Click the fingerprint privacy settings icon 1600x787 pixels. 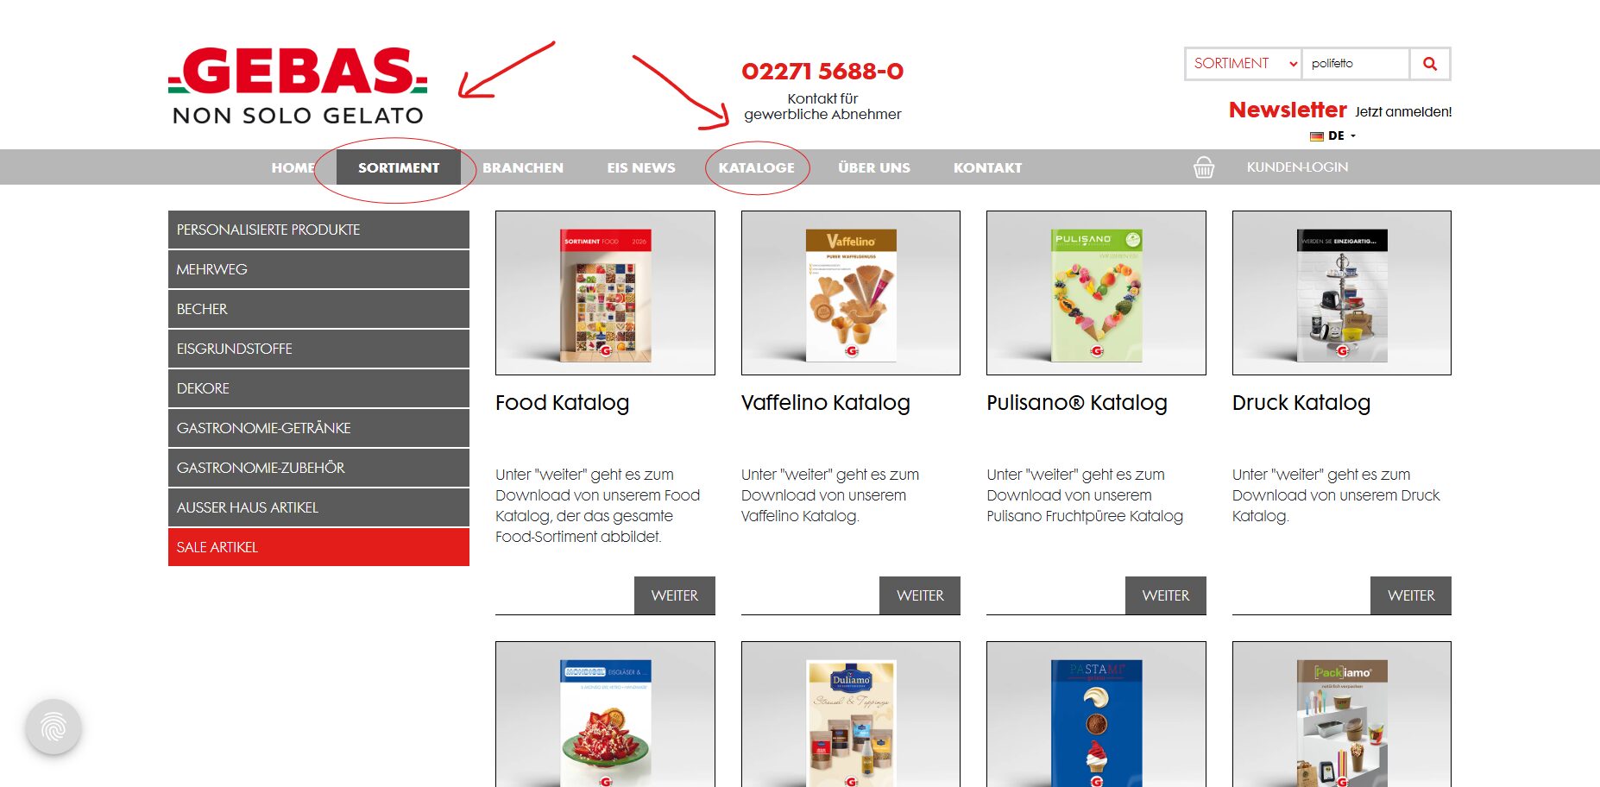(54, 727)
